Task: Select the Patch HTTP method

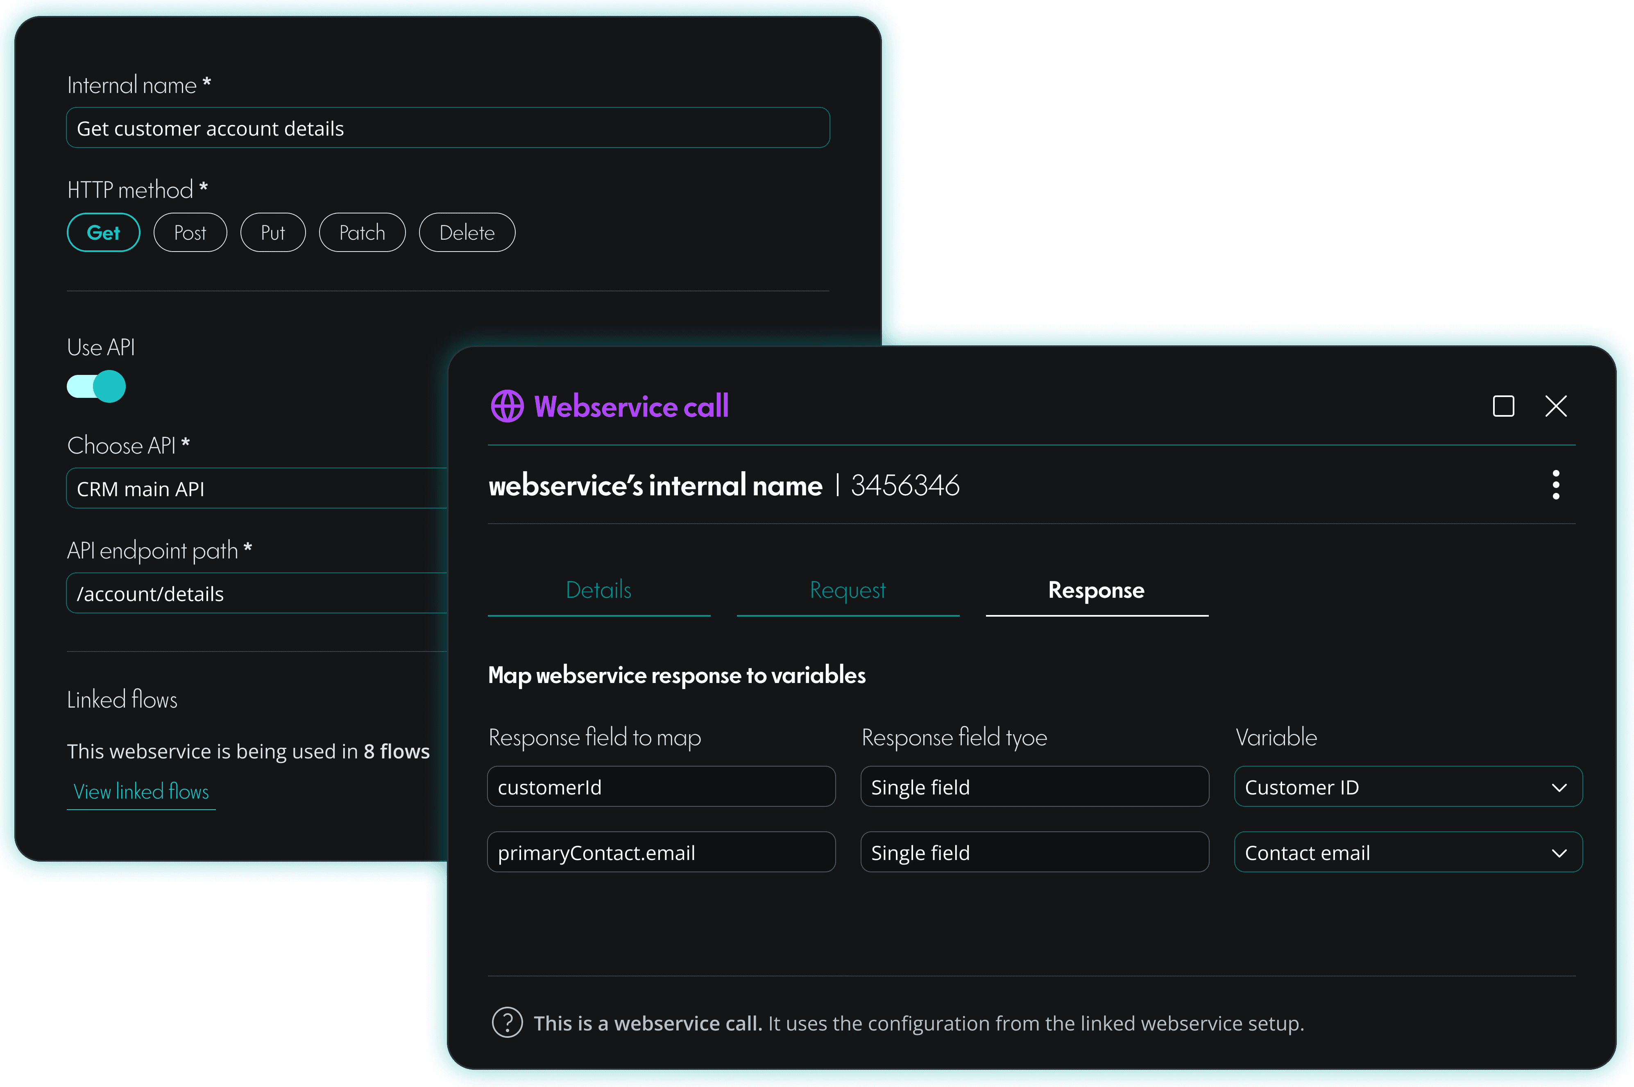Action: tap(362, 232)
